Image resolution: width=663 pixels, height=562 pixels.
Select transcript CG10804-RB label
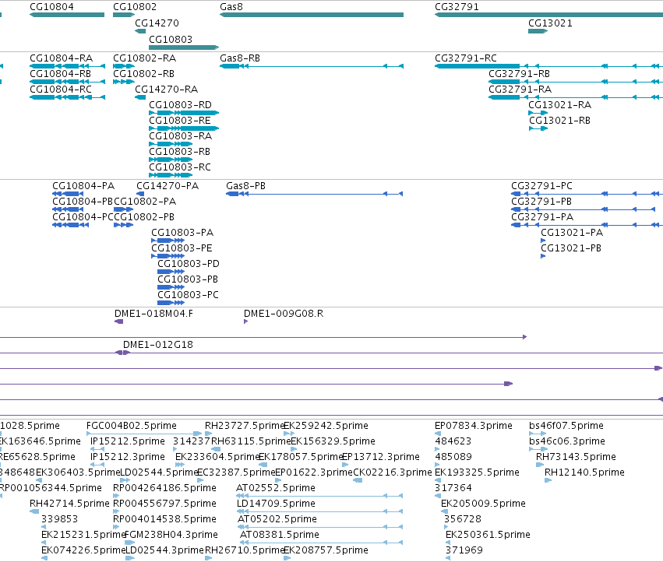coord(61,74)
